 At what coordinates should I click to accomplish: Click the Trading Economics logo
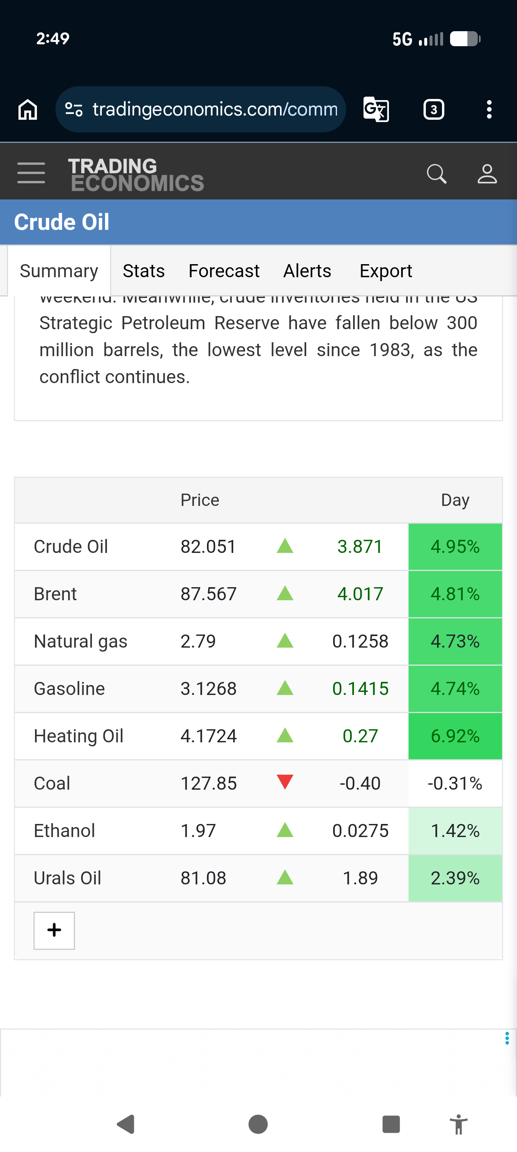point(136,174)
